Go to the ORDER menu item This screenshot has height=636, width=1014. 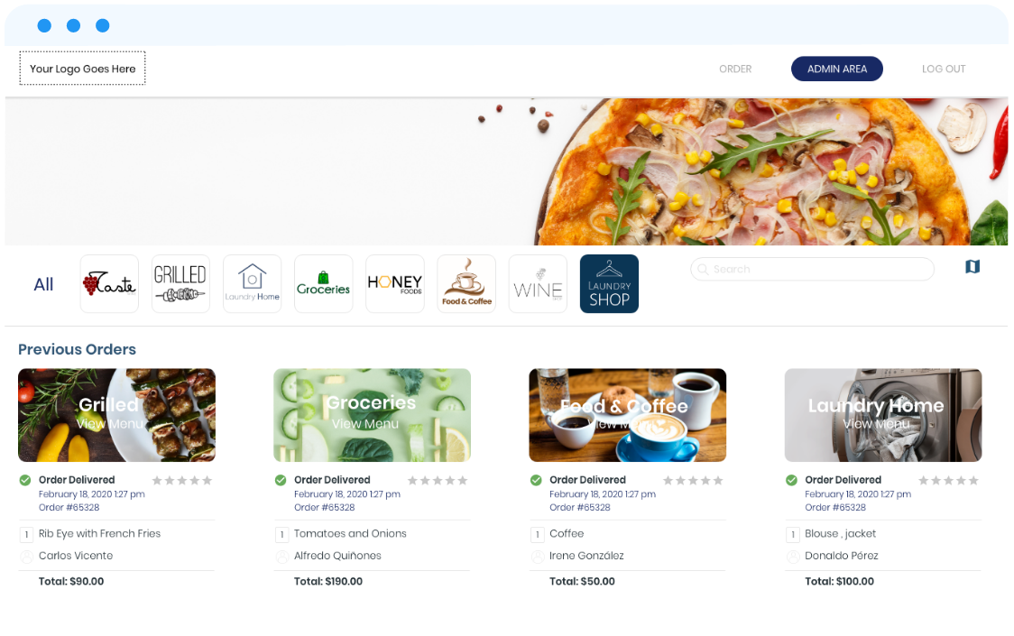click(735, 69)
